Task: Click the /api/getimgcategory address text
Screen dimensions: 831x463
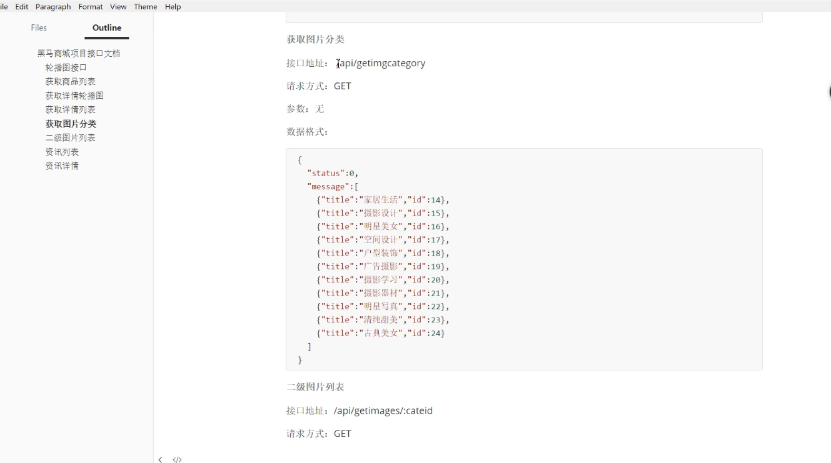Action: click(381, 63)
